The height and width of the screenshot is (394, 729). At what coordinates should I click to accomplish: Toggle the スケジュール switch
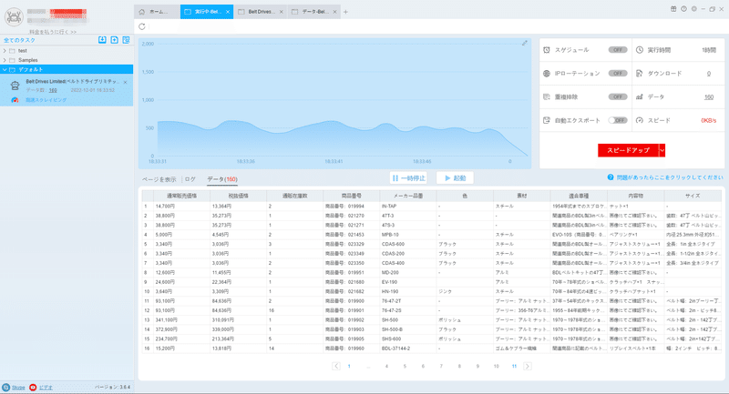click(x=618, y=50)
